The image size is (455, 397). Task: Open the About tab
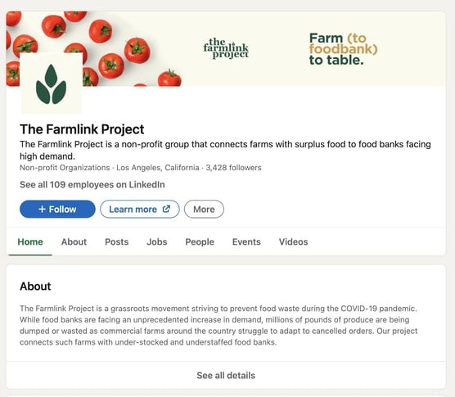74,241
